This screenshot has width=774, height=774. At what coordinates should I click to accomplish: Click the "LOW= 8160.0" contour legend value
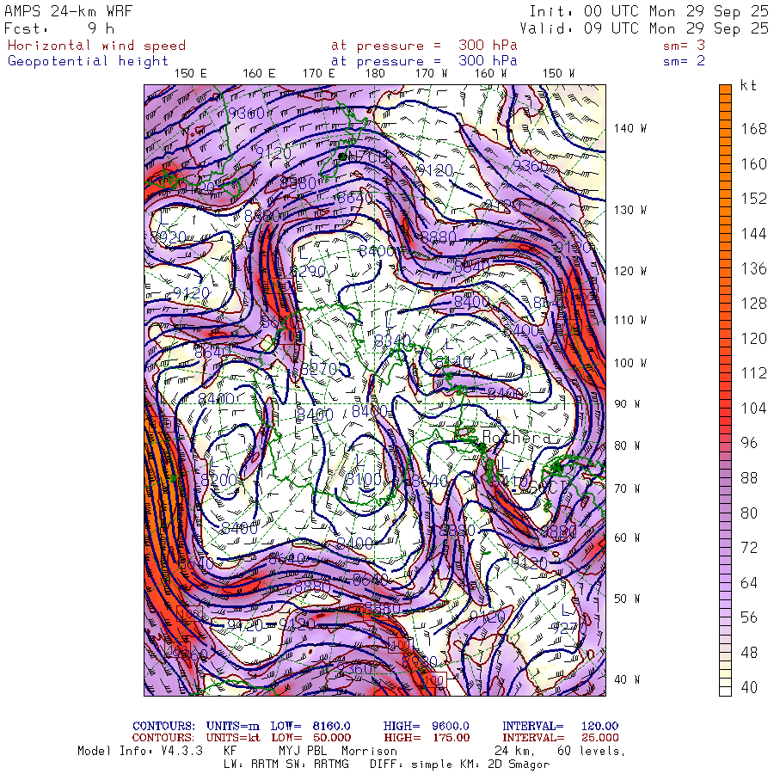pos(310,726)
